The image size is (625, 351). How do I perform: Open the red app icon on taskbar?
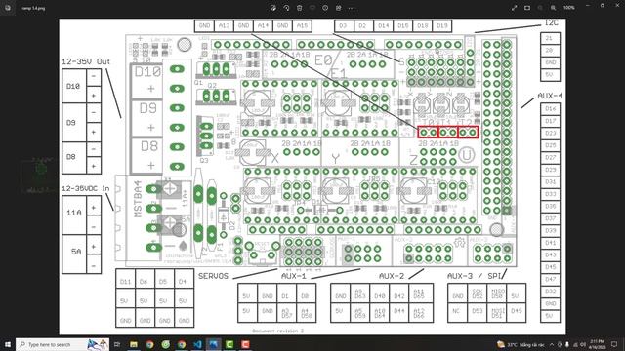point(245,344)
